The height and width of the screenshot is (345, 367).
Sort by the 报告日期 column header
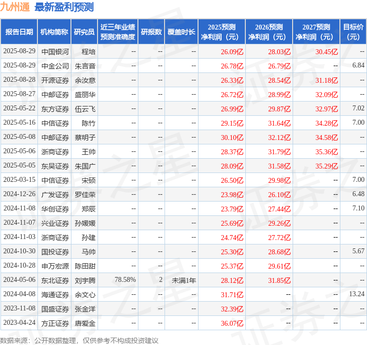19,32
